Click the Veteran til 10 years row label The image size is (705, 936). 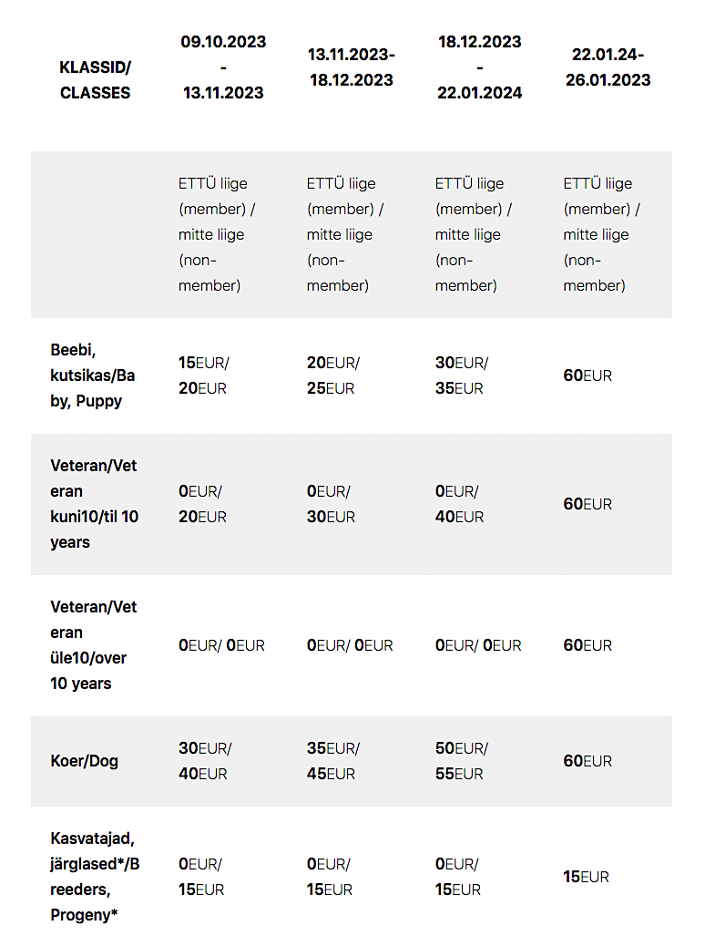click(94, 504)
